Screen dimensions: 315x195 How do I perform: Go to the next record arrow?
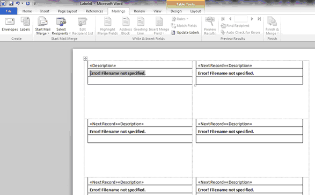tap(252, 19)
